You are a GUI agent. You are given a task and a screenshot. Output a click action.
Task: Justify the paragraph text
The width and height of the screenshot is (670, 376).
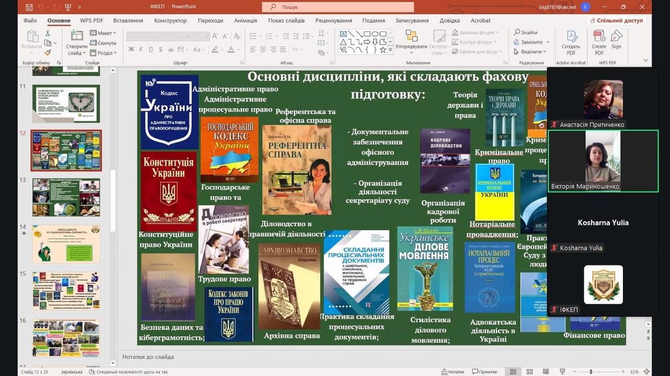coord(284,49)
